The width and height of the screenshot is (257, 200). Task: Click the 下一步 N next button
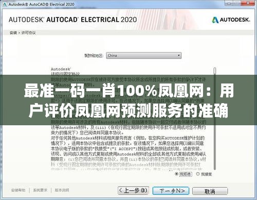[171, 191]
